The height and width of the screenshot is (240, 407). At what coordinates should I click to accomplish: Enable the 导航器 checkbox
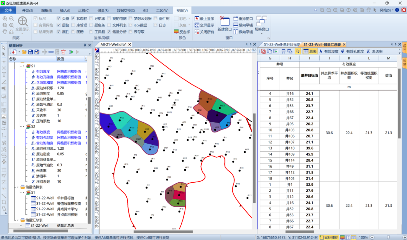click(x=91, y=18)
